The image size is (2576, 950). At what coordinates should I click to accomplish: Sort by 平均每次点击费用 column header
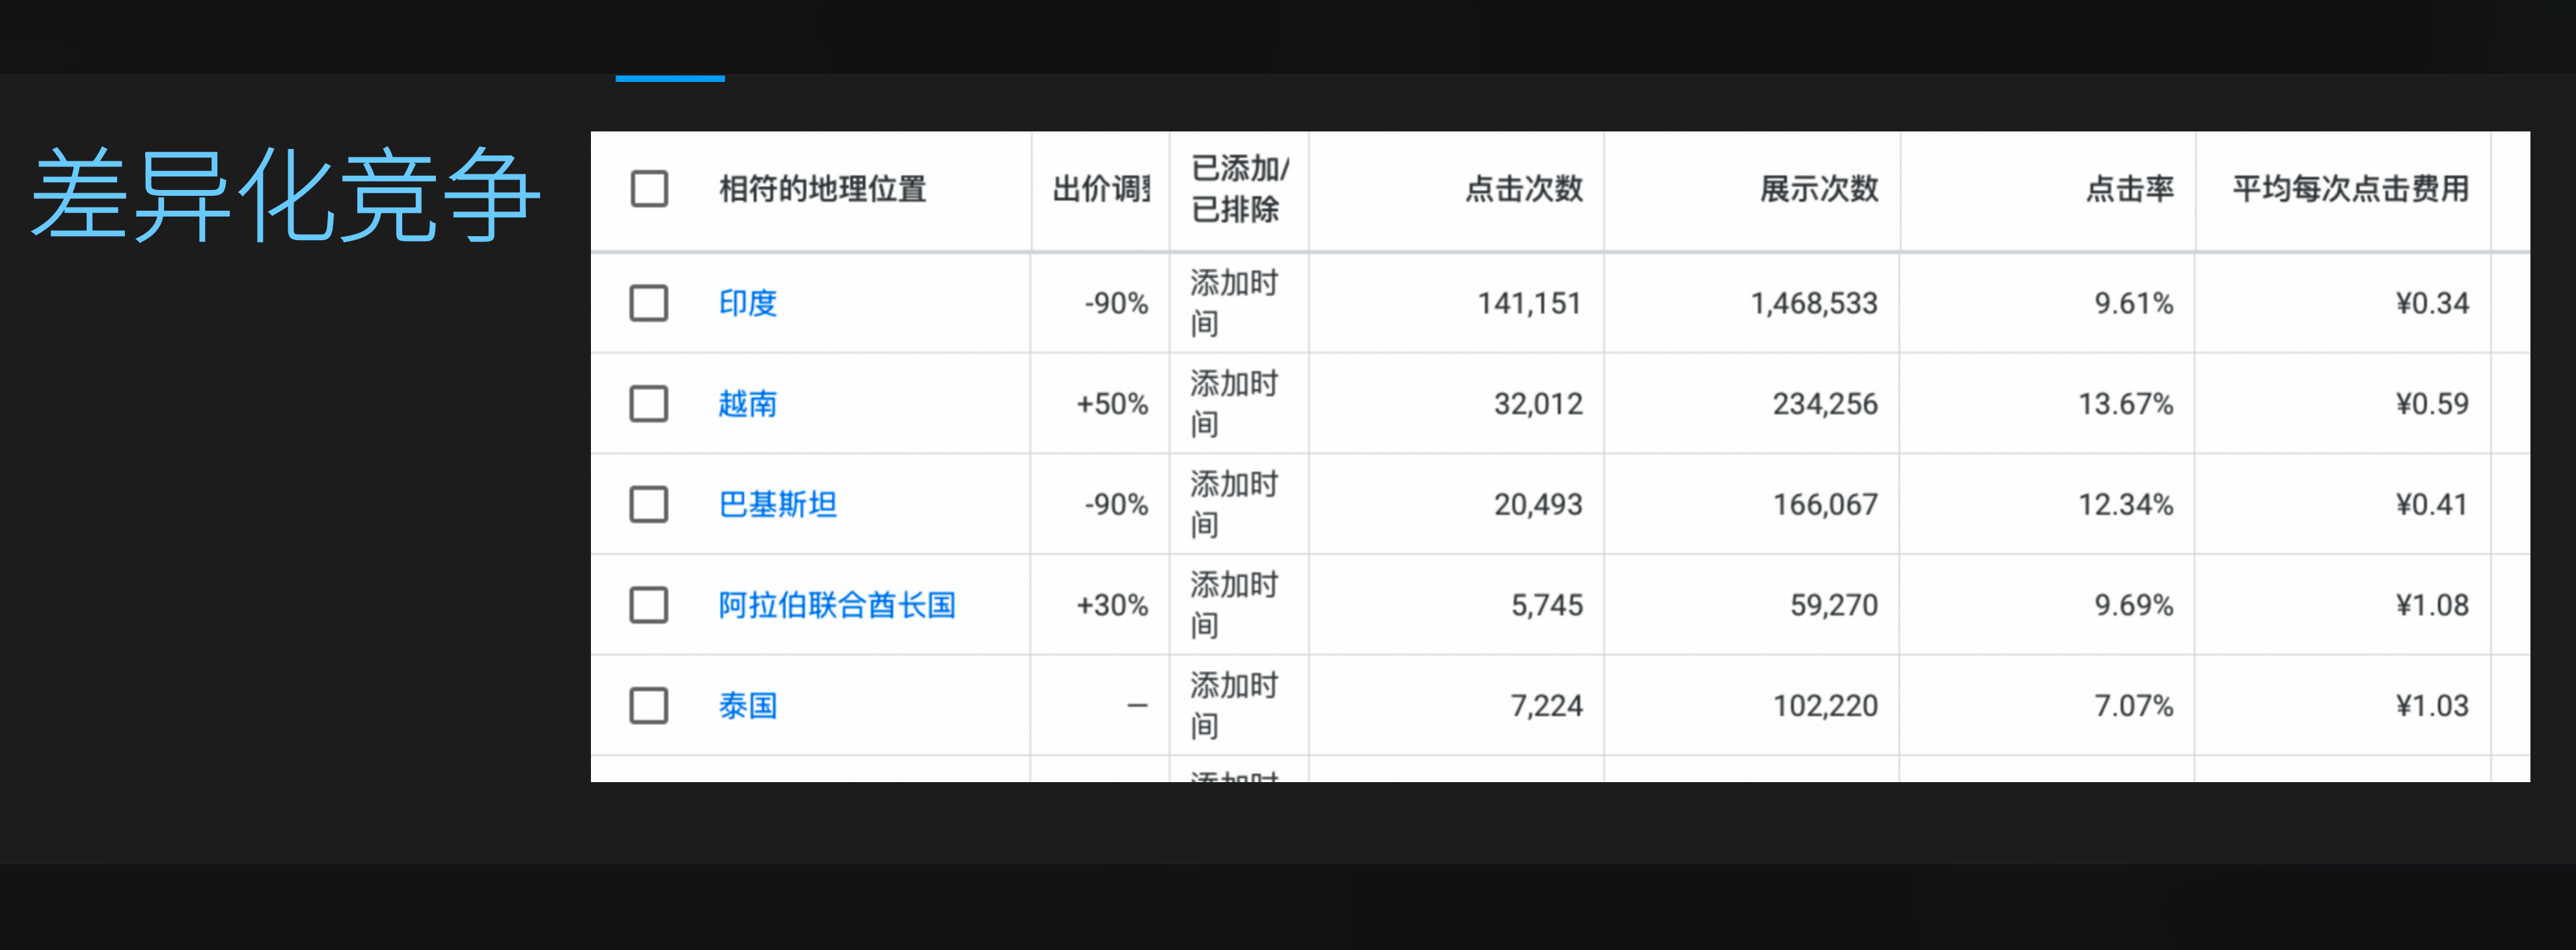[2351, 189]
